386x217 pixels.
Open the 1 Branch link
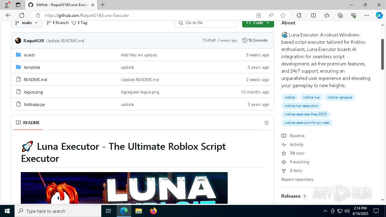click(57, 23)
